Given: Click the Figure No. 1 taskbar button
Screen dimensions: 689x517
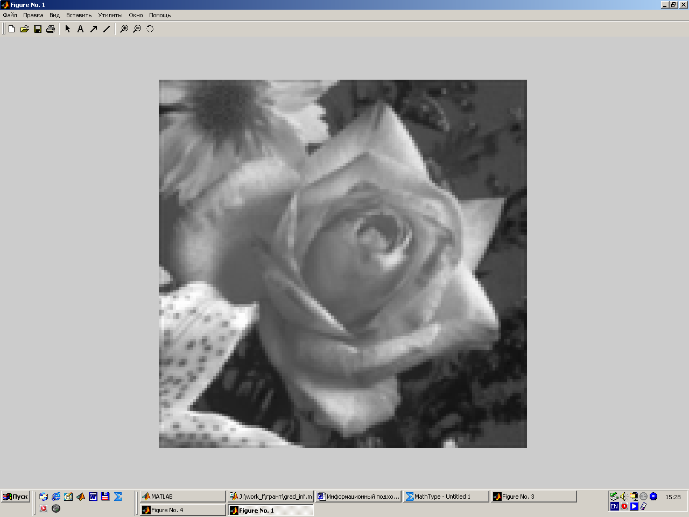Looking at the screenshot, I should [x=270, y=510].
